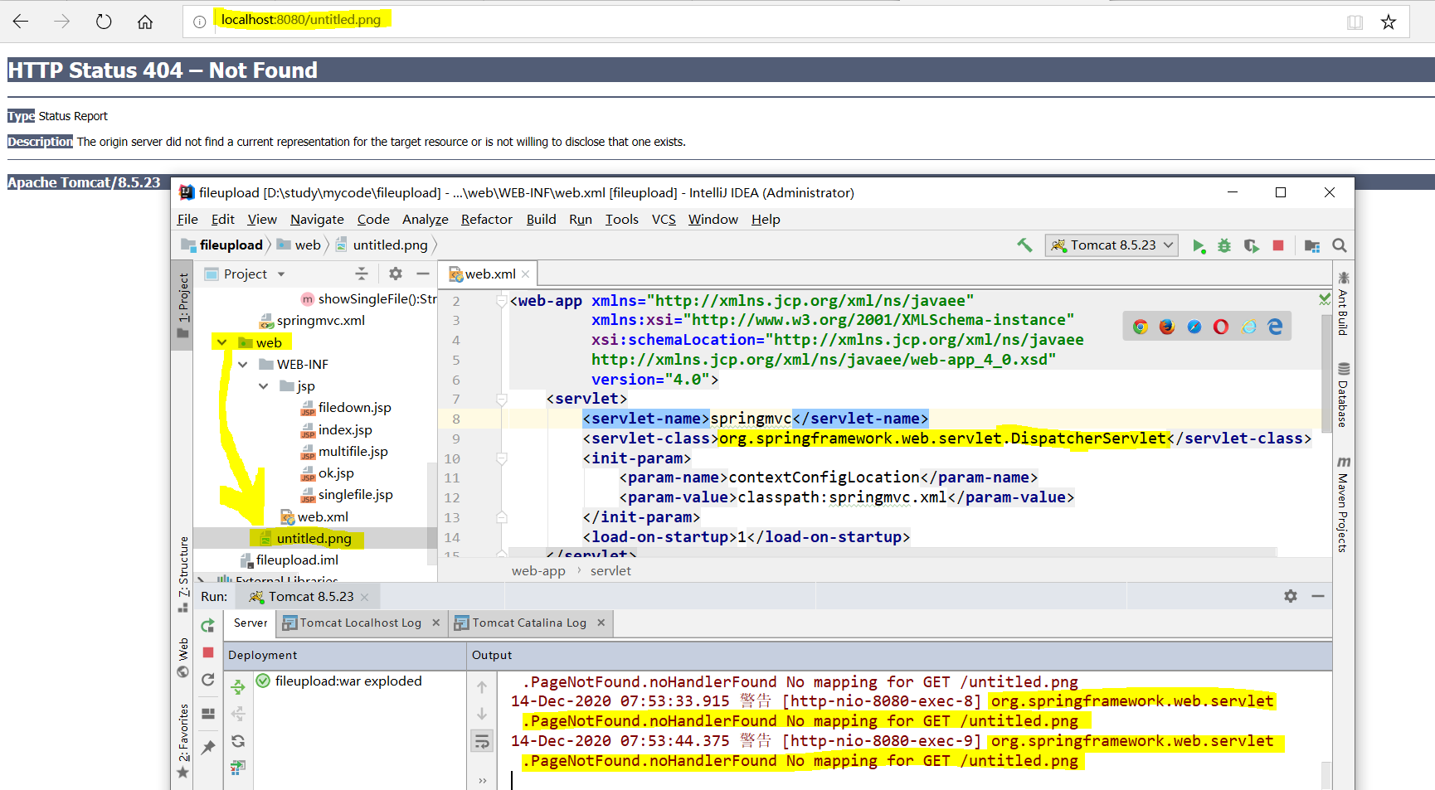The image size is (1435, 790).
Task: Click the localhost:8080/untitled.png address field
Action: (x=301, y=20)
